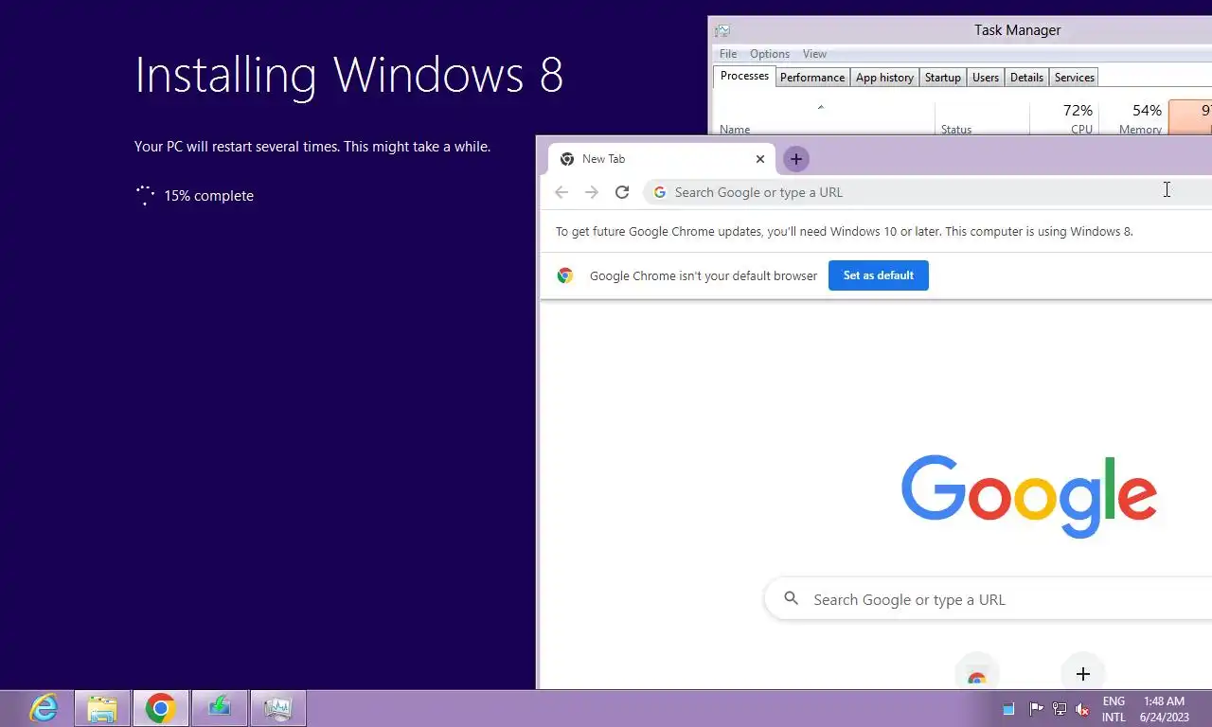Viewport: 1212px width, 727px height.
Task: Open a new Chrome tab with plus button
Action: pyautogui.click(x=795, y=159)
